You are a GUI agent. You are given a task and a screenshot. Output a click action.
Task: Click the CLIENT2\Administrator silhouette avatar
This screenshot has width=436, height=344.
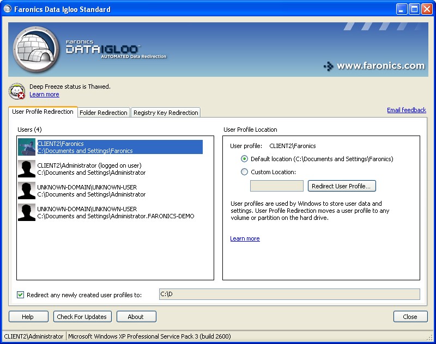[x=27, y=169]
